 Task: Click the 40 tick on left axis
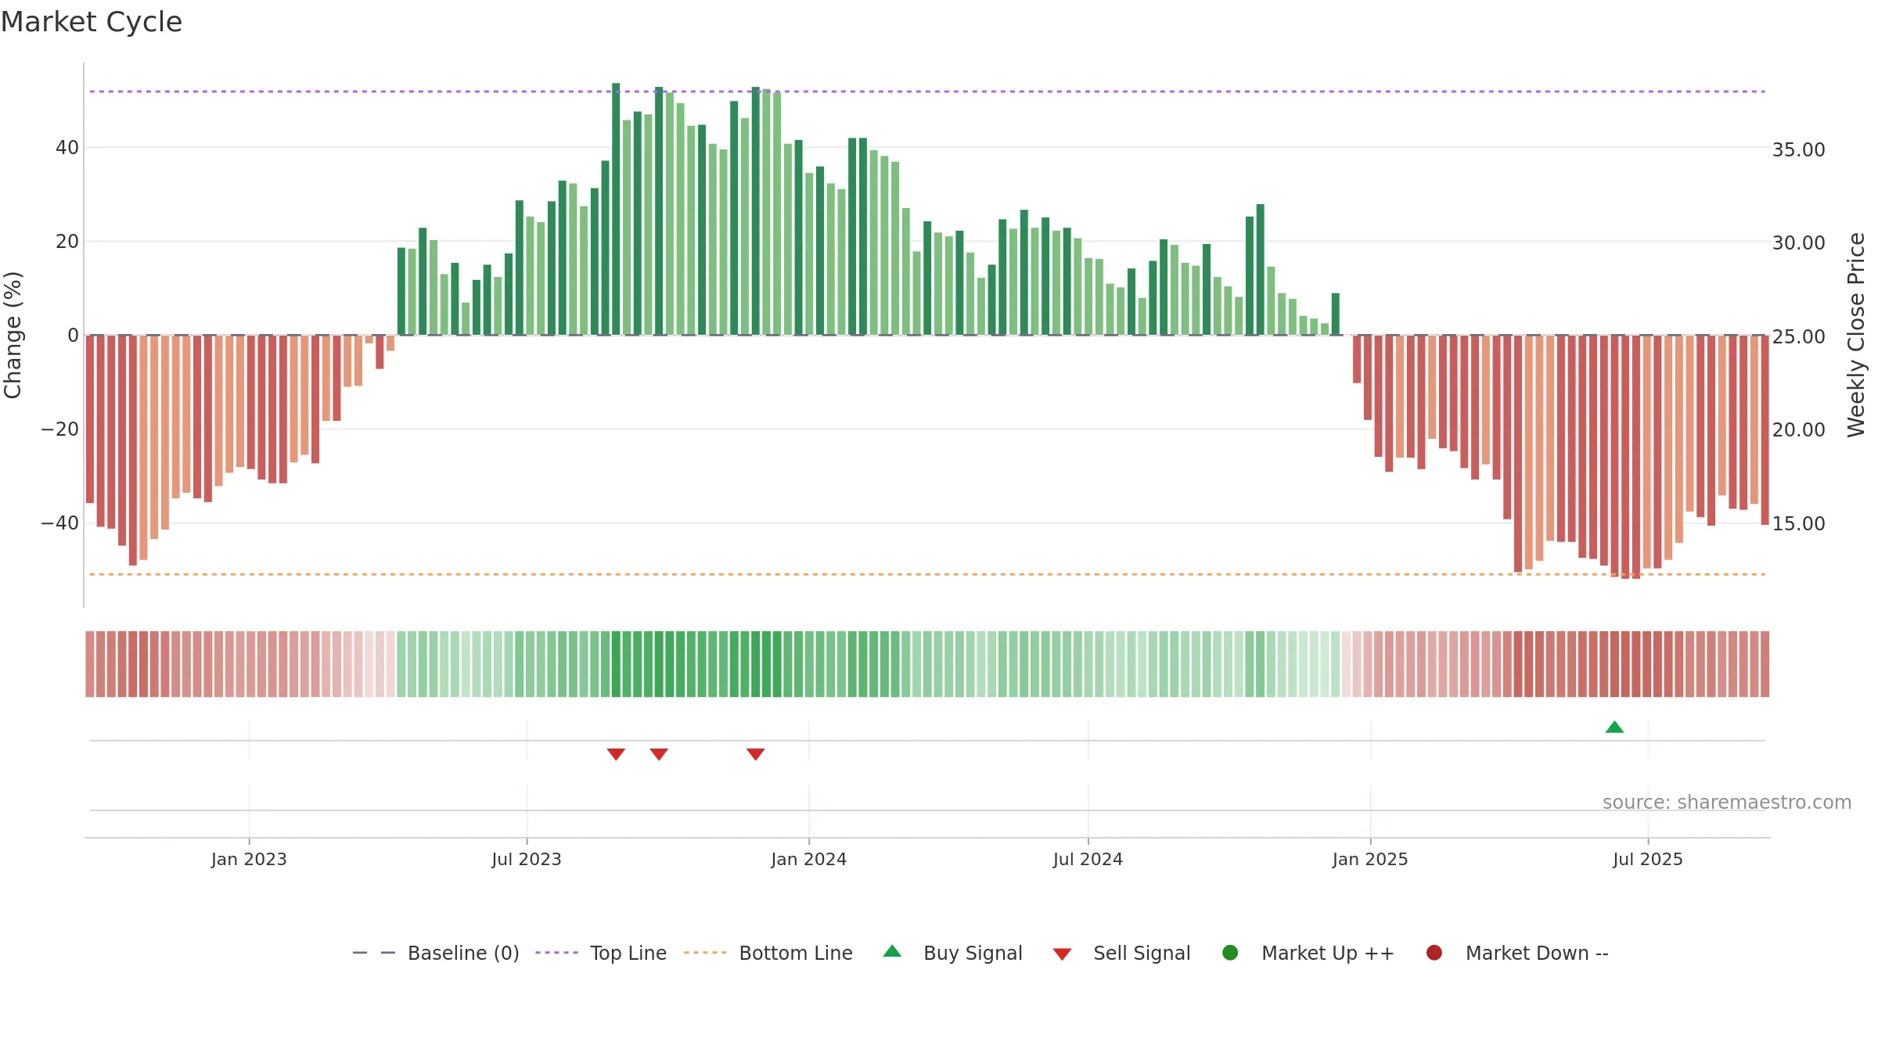point(67,148)
